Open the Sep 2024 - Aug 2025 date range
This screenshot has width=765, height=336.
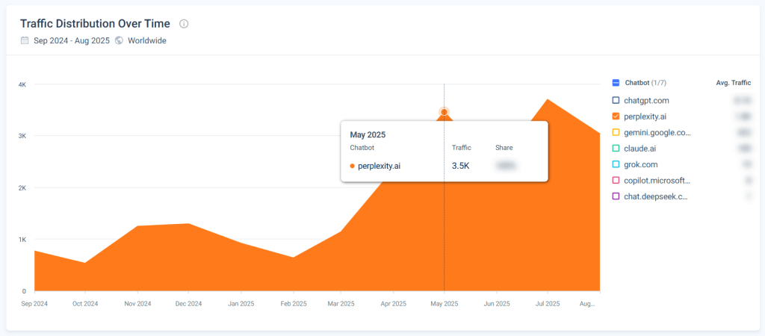pos(72,40)
